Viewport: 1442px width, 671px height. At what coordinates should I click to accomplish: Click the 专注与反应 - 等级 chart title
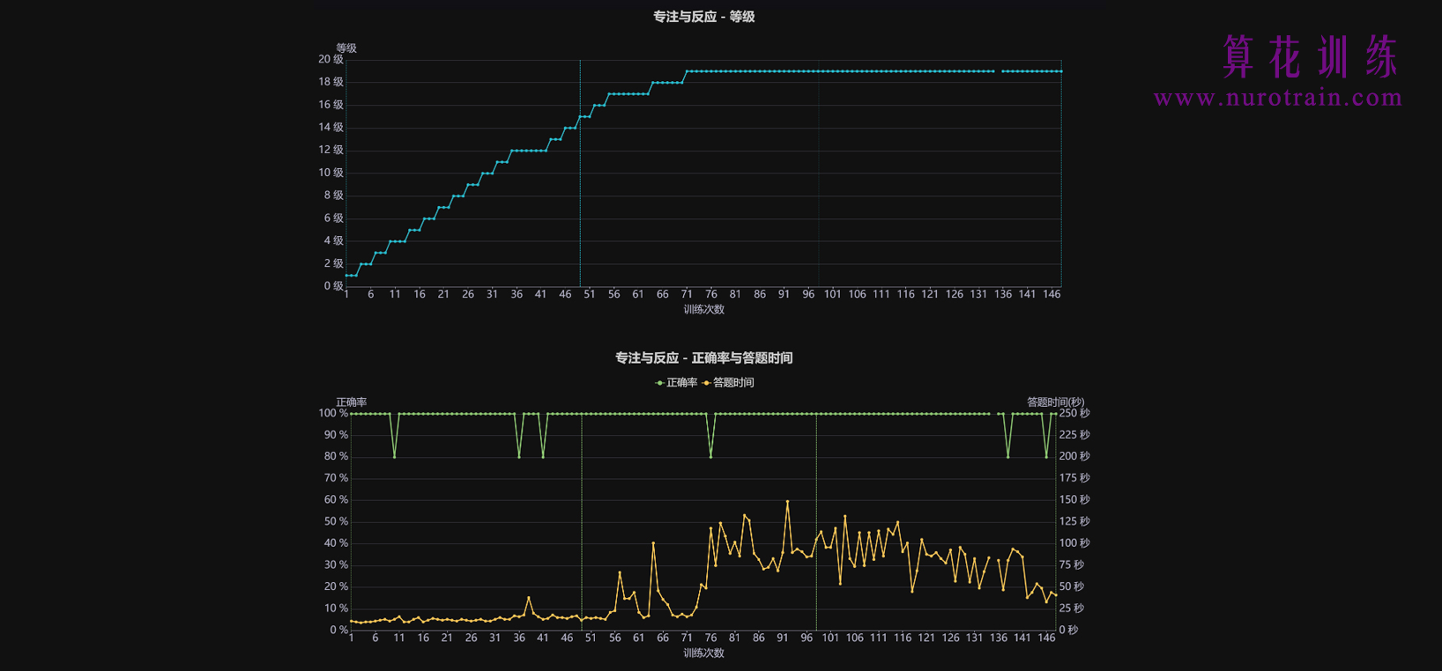tap(703, 17)
